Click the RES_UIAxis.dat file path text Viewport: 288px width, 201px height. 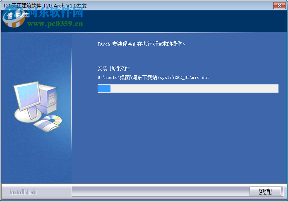tap(153, 77)
